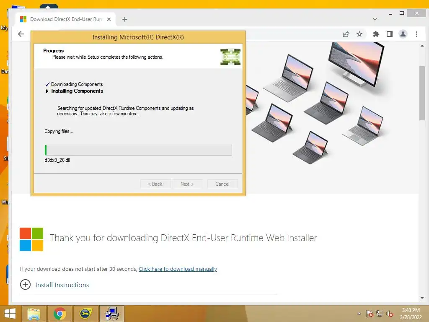Click the d3dx9_26.dll file name
Viewport: 429px width, 322px height.
[x=57, y=160]
